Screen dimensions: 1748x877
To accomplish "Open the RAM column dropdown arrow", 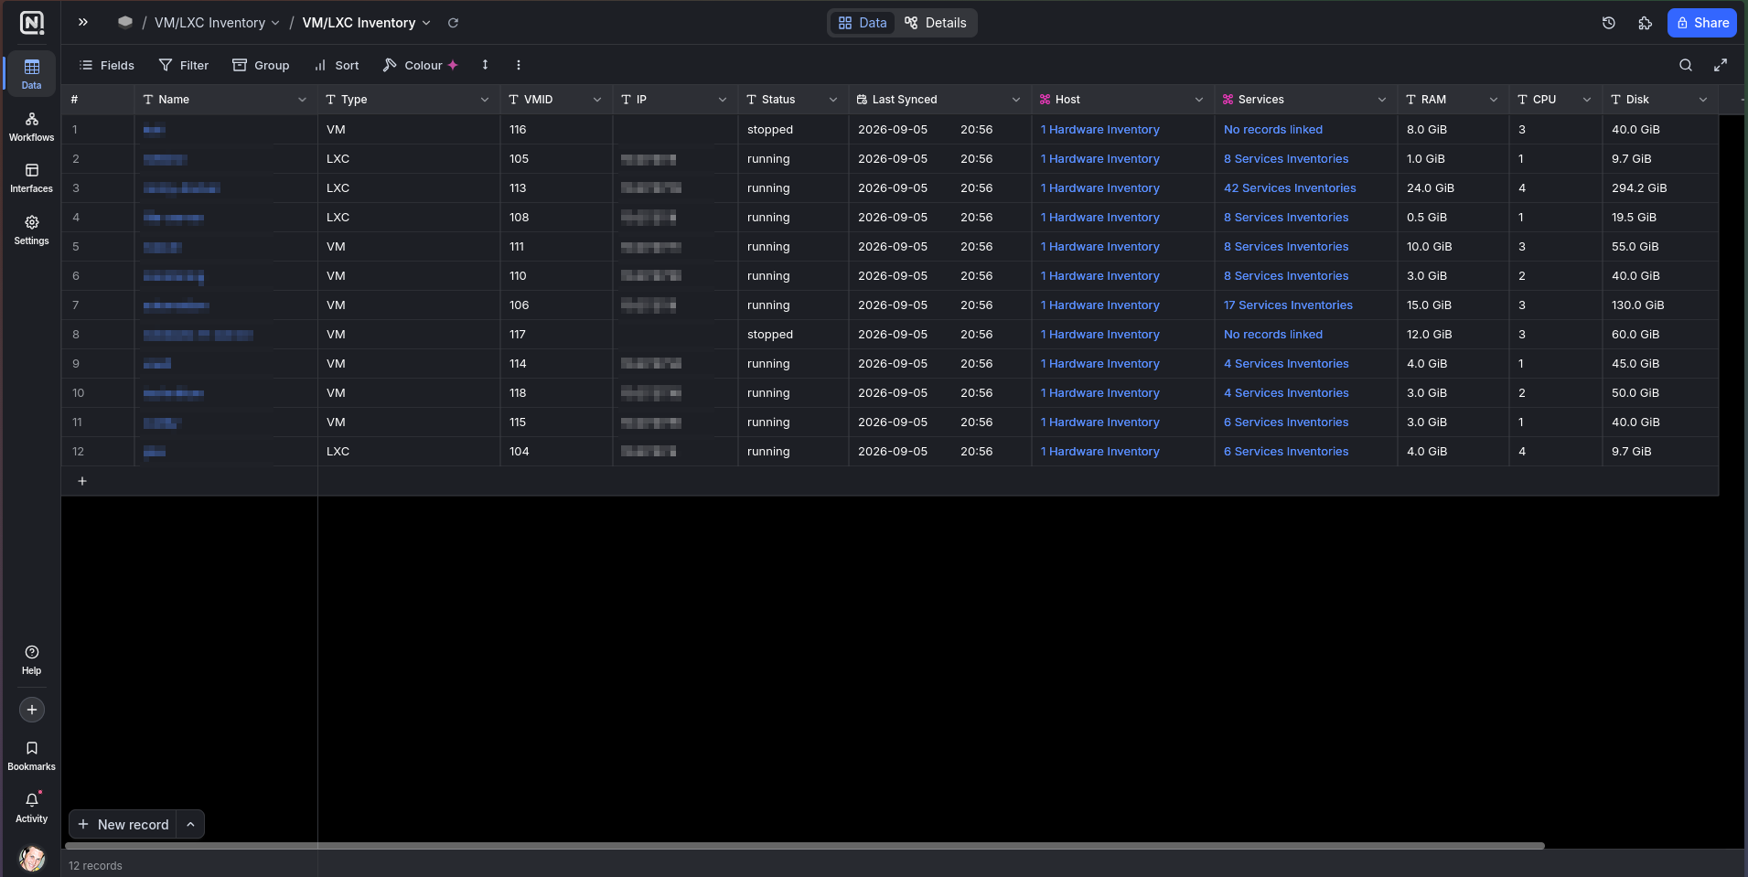I will (x=1494, y=100).
